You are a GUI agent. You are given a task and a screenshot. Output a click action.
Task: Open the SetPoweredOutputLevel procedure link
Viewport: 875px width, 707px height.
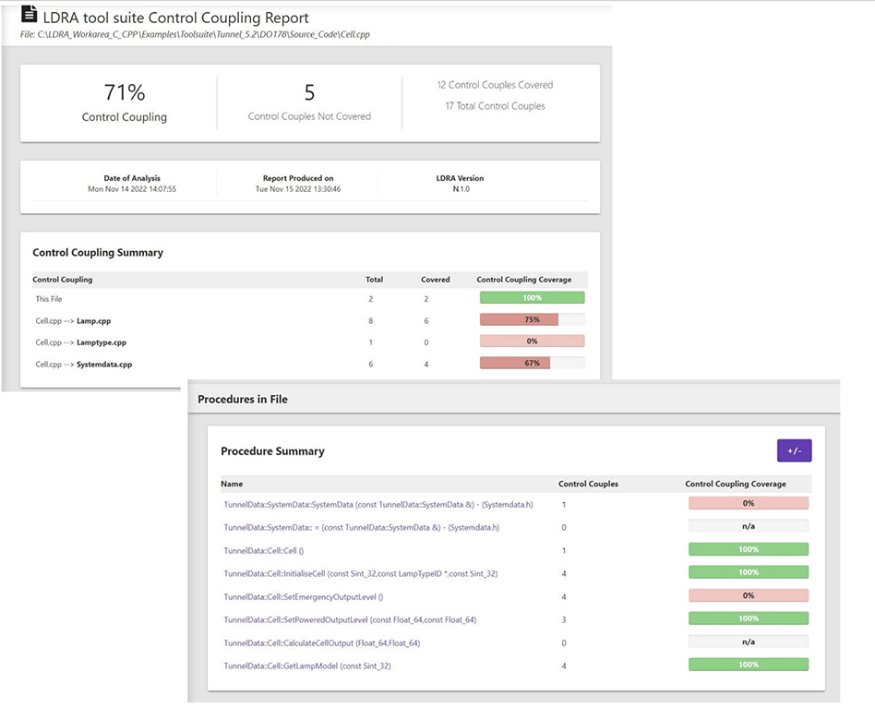click(350, 619)
